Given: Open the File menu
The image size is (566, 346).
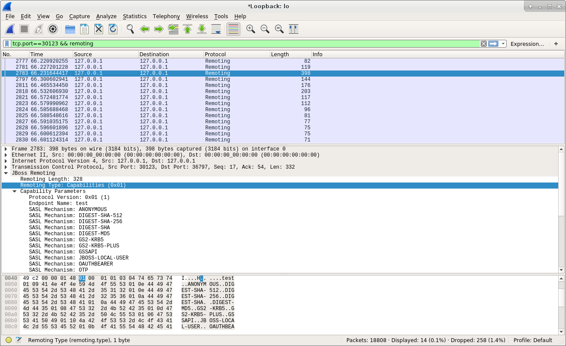Looking at the screenshot, I should (x=10, y=16).
